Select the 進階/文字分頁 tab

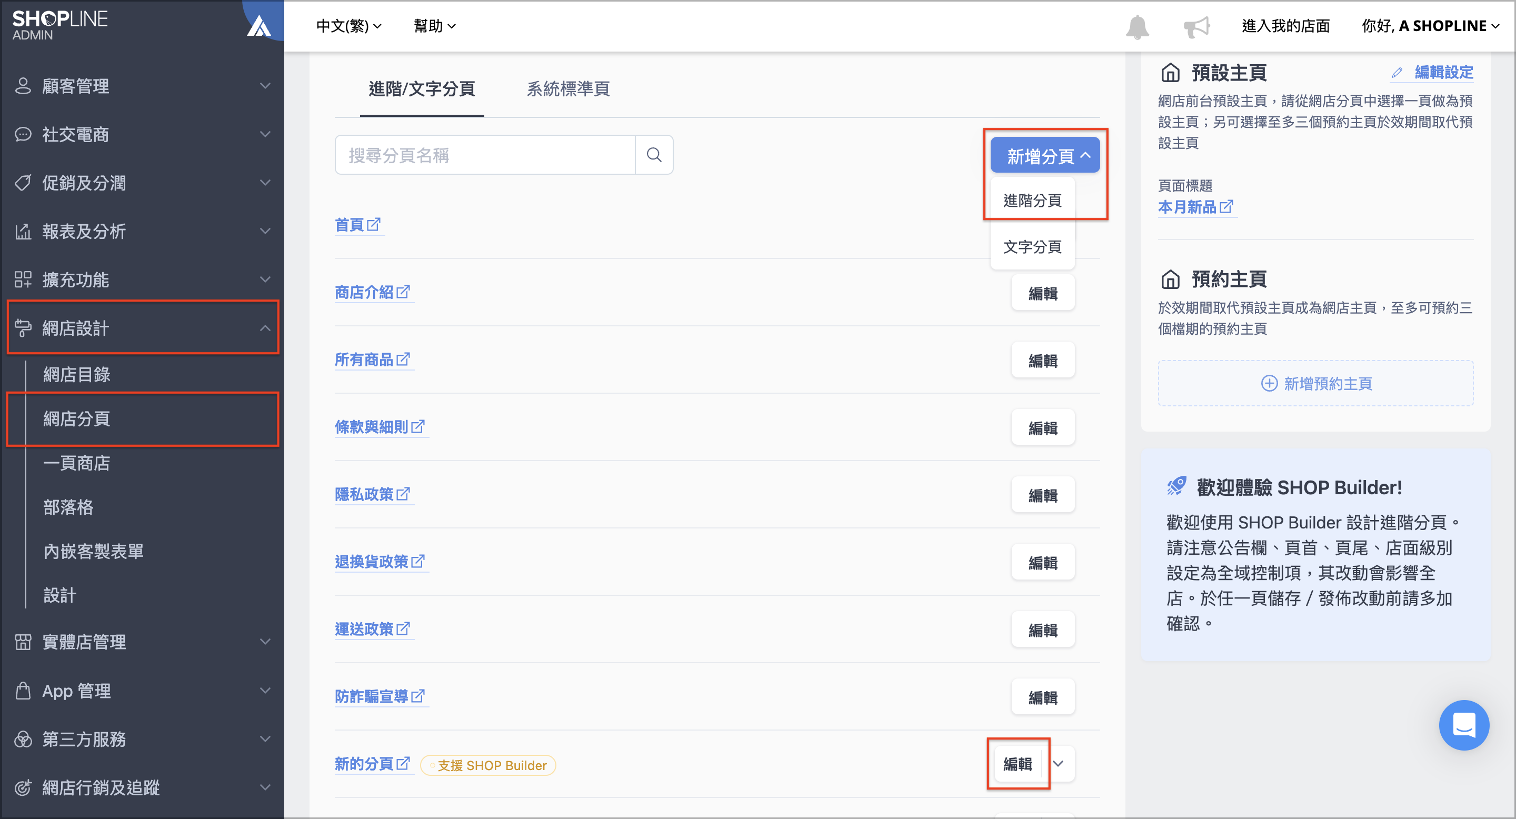tap(421, 89)
